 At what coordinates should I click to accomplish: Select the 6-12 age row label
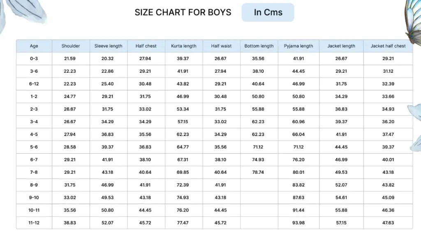click(34, 84)
